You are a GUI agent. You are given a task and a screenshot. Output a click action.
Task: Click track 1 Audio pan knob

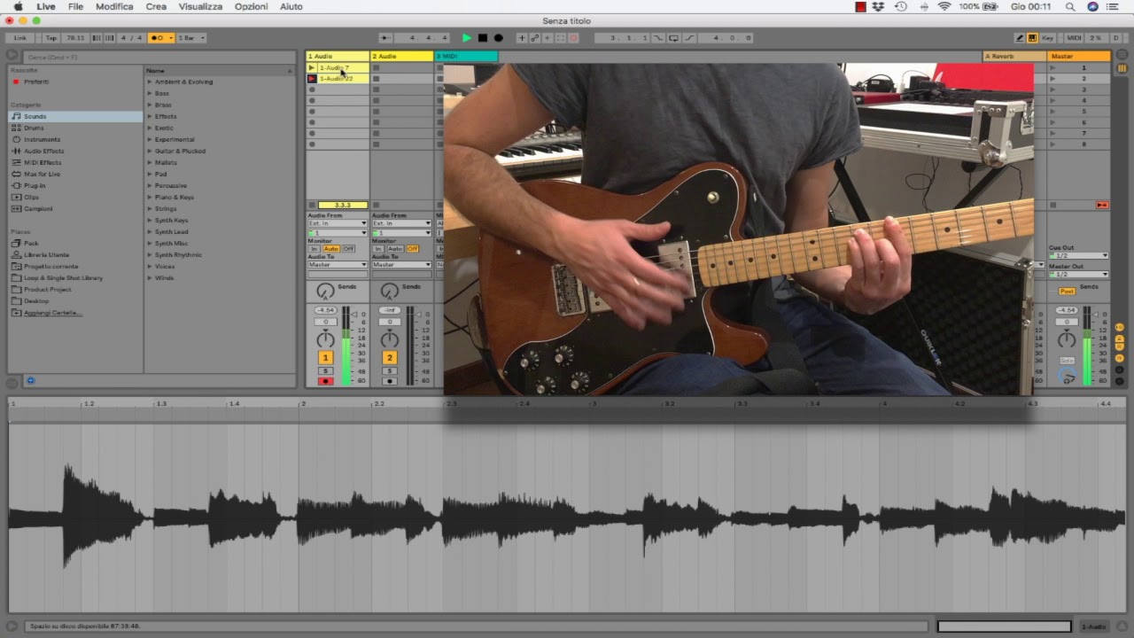click(326, 339)
